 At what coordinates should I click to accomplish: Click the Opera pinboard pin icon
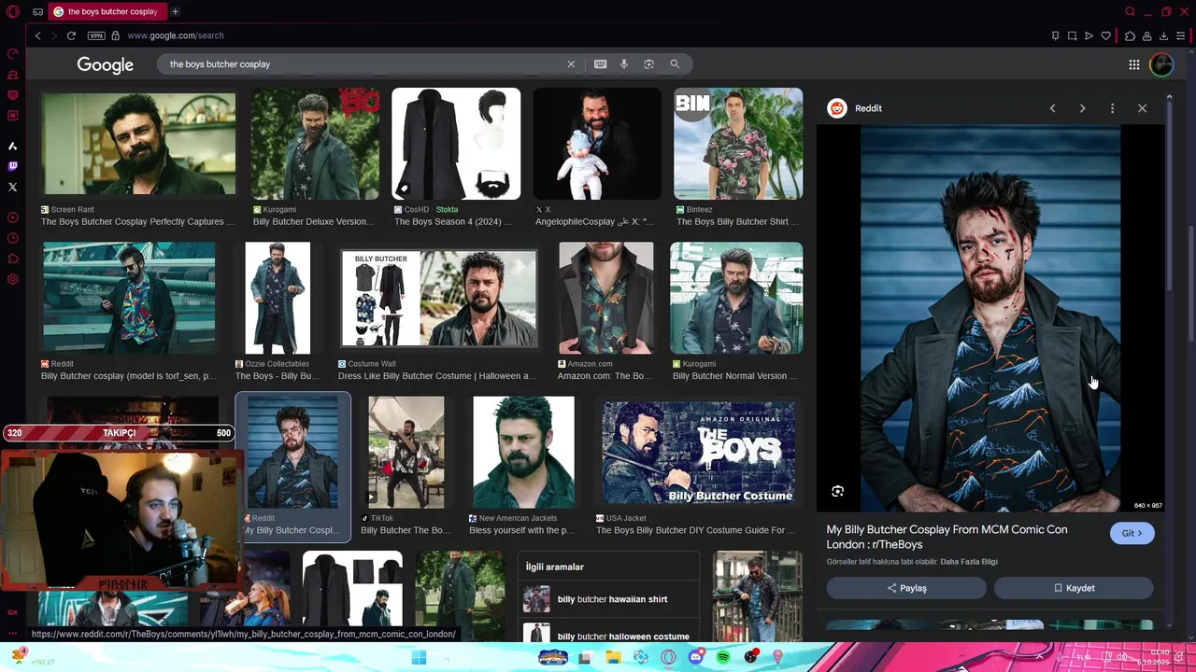1055,35
